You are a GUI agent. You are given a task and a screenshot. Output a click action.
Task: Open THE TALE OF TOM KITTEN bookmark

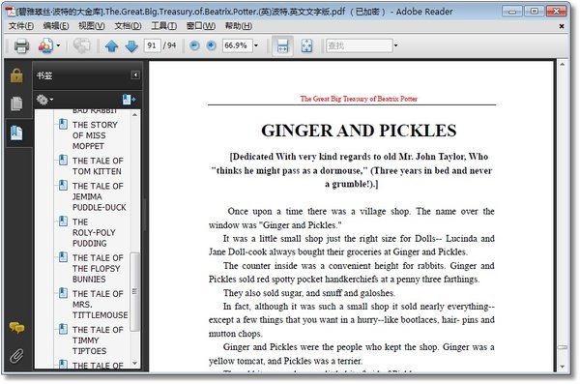(x=98, y=166)
